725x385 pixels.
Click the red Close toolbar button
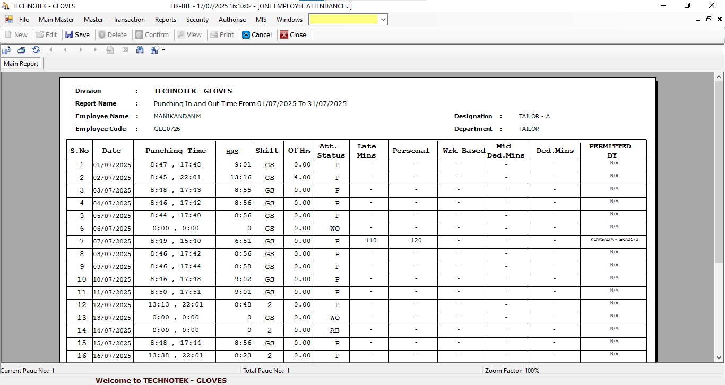click(x=293, y=35)
